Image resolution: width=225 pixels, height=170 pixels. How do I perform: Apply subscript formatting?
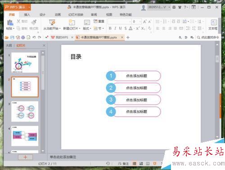[143, 28]
